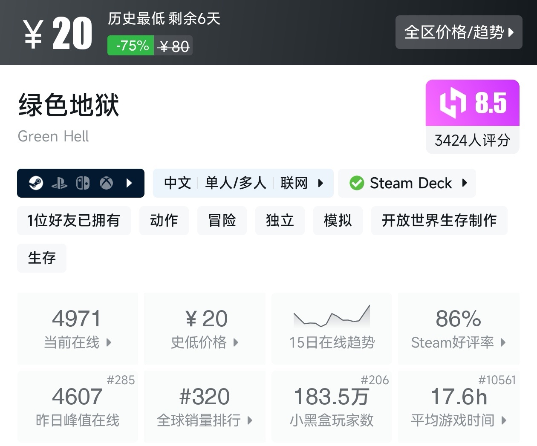Click the Xbox platform icon

[106, 183]
